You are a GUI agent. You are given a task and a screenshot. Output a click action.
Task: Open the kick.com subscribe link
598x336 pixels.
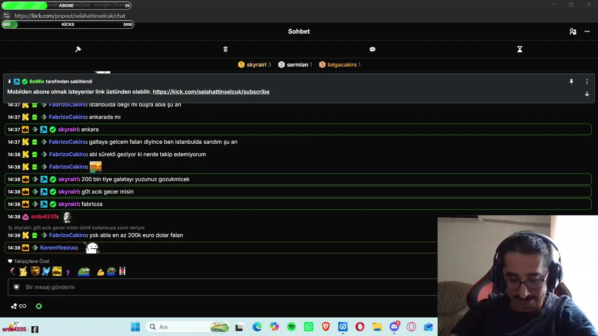point(211,92)
